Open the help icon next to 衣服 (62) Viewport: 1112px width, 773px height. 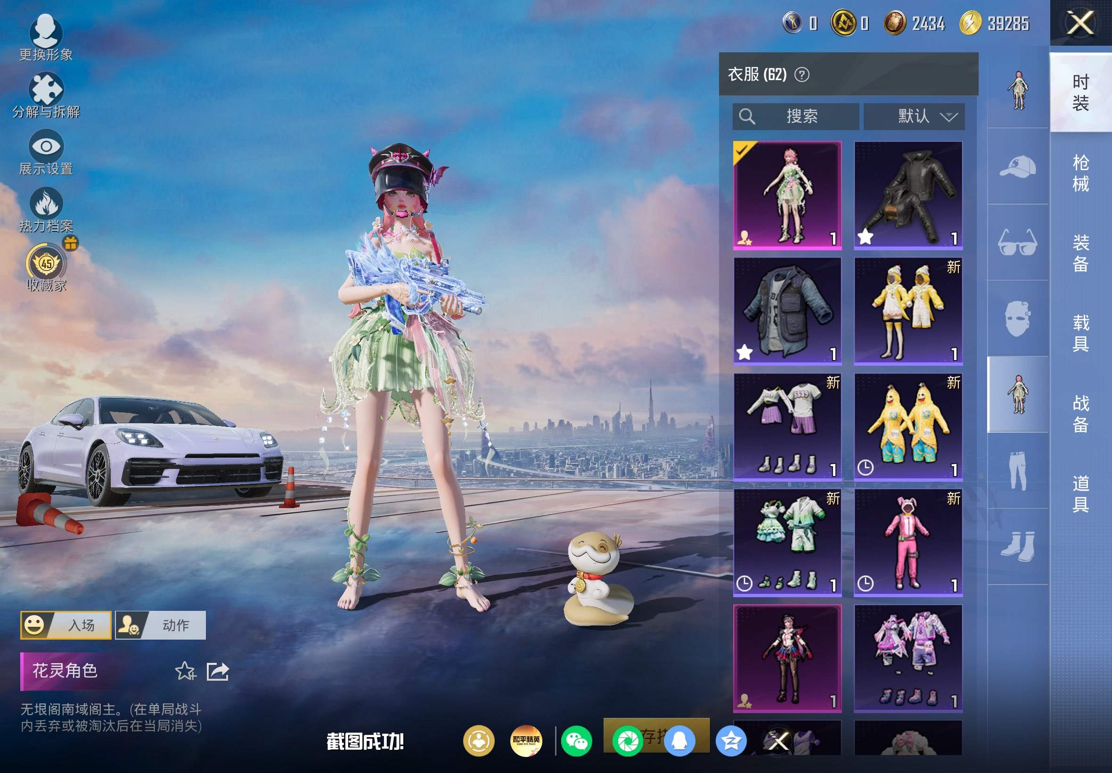pos(801,74)
